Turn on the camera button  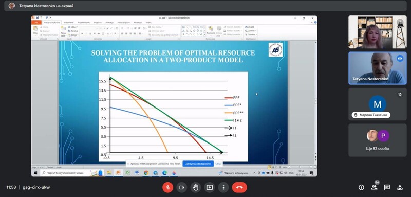point(182,187)
